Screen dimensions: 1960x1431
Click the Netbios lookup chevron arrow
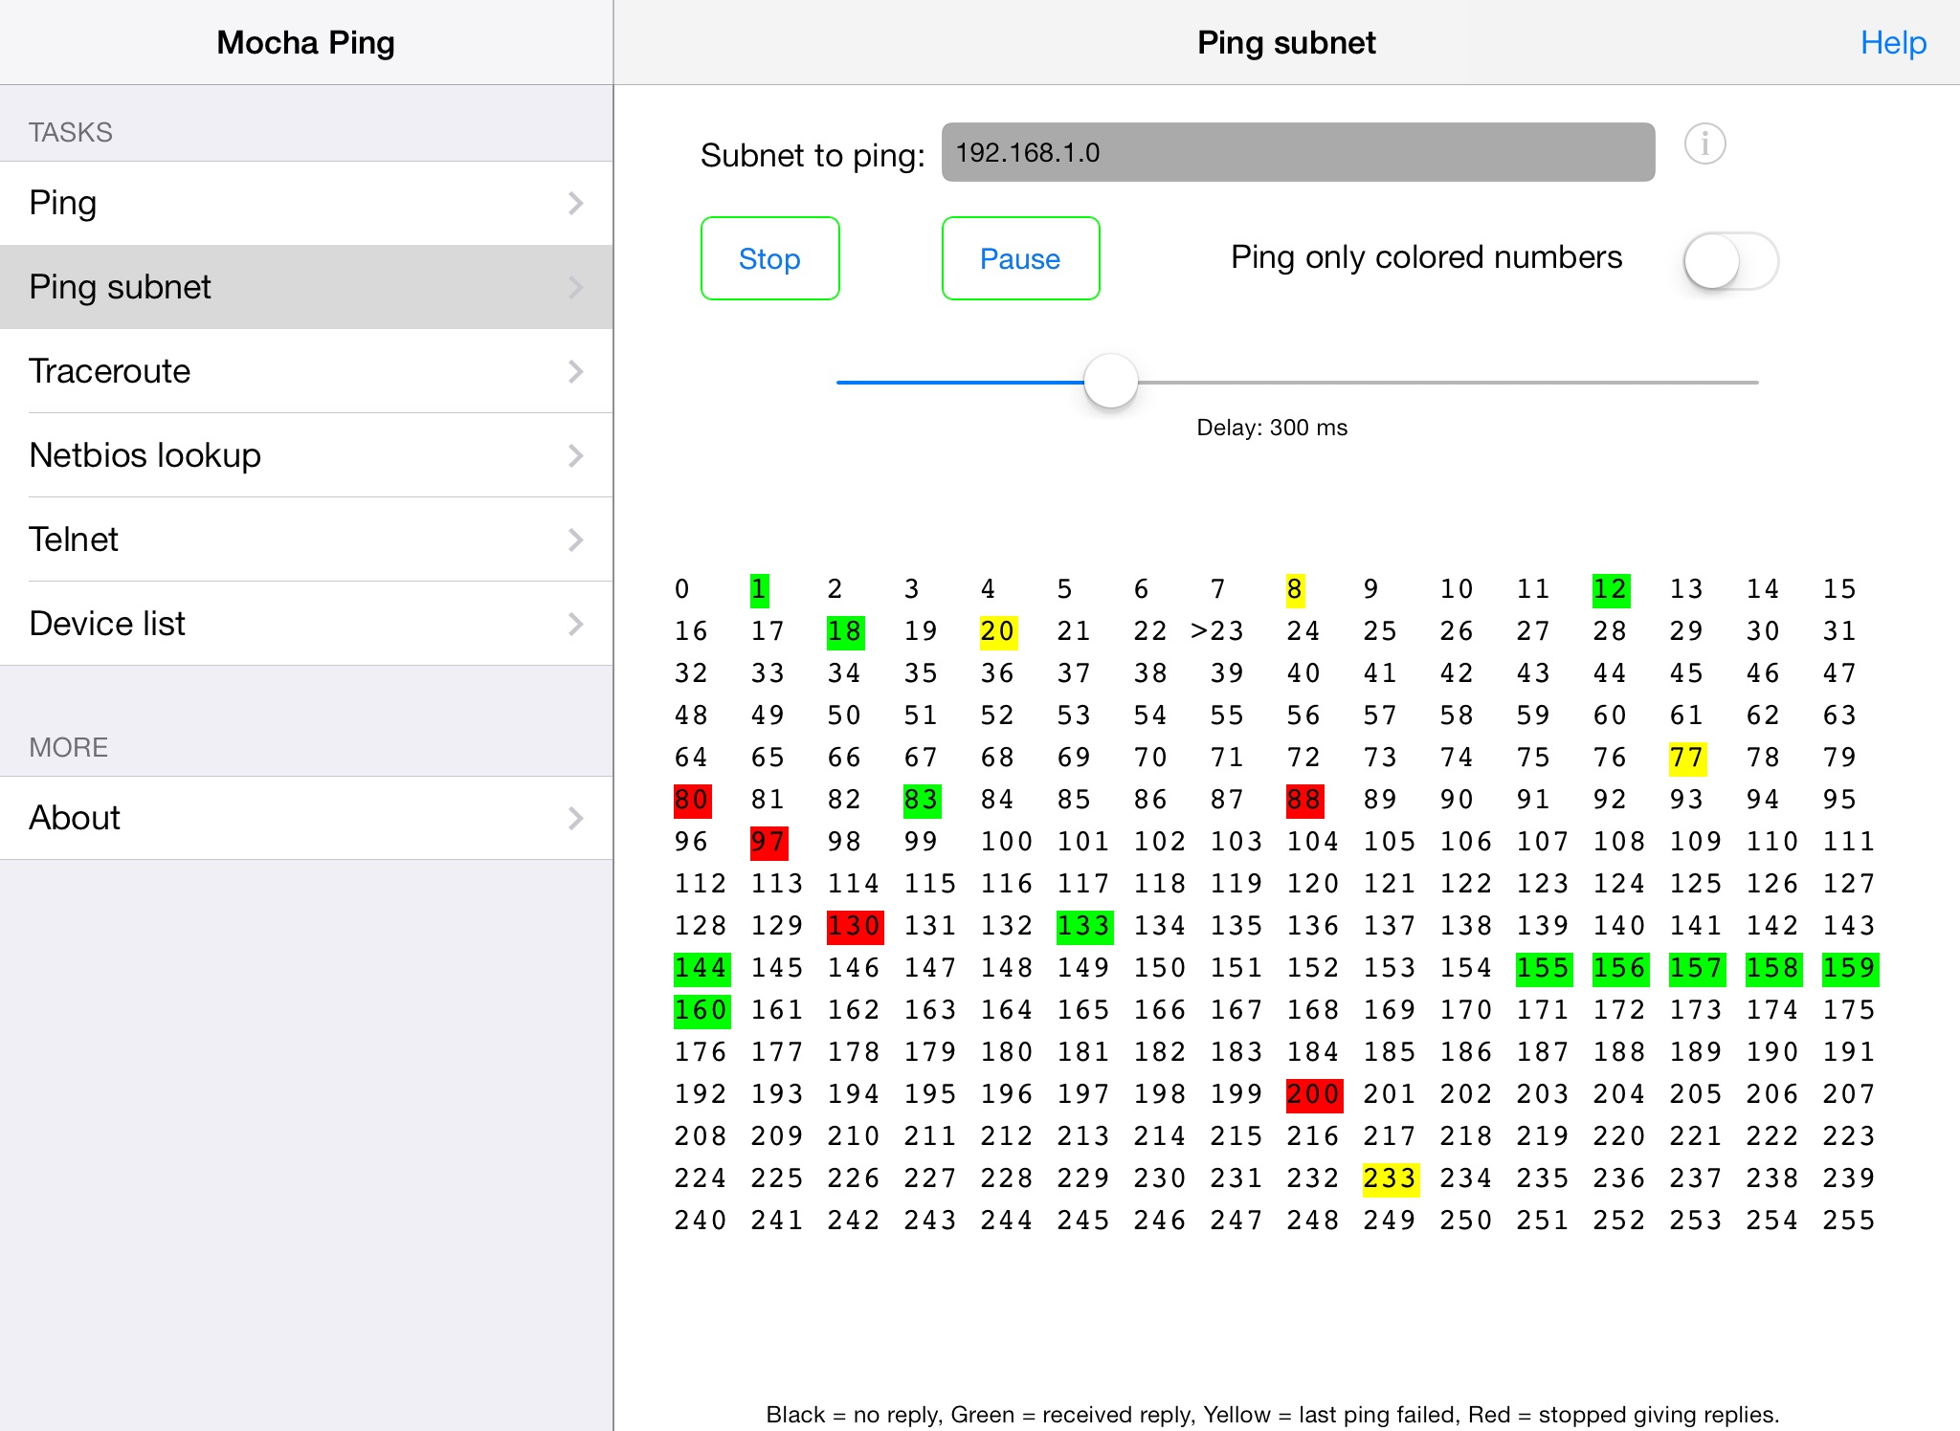575,455
